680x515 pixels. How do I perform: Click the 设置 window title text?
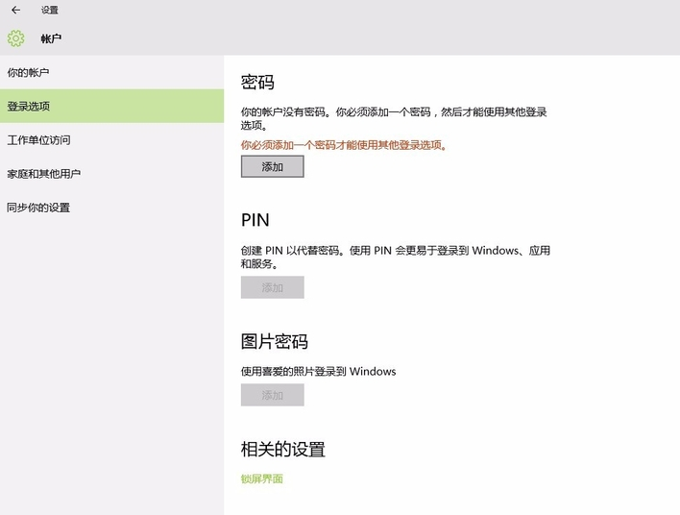(x=49, y=10)
